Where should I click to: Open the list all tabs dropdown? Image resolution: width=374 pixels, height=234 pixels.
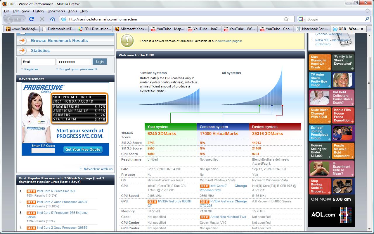tap(369, 29)
